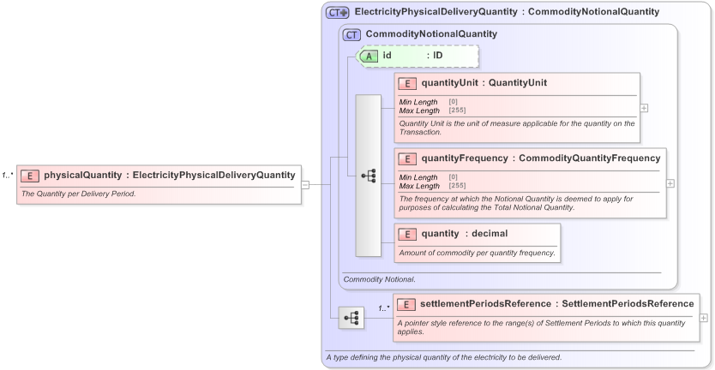The image size is (715, 370).
Task: Click Max Length value of quantityUnit
Action: pyautogui.click(x=457, y=110)
